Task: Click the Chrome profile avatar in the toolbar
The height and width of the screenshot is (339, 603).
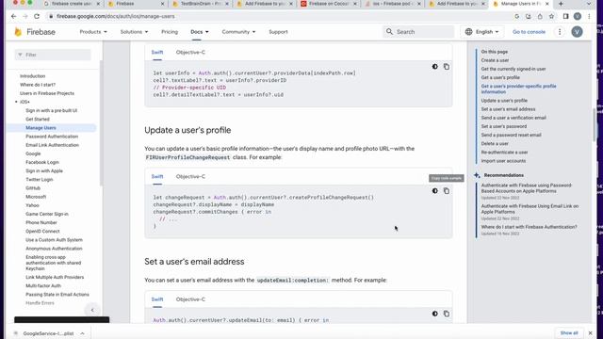Action: click(578, 17)
